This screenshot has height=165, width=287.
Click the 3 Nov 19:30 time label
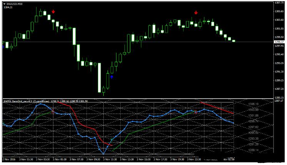click(x=177, y=159)
